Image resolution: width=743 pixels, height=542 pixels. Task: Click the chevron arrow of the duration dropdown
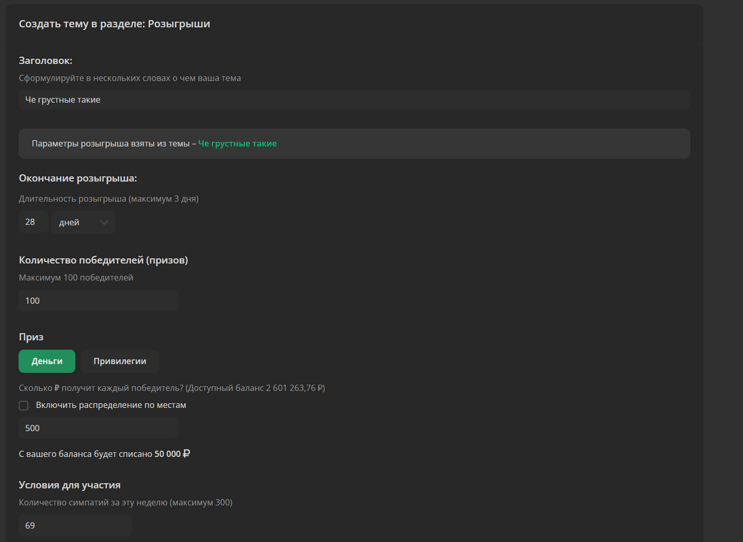point(104,222)
